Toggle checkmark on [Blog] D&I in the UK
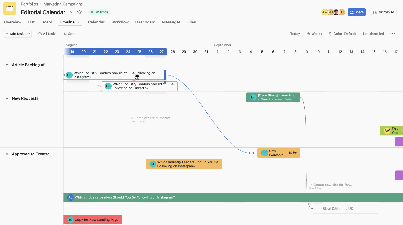This screenshot has width=403, height=225. [x=319, y=209]
